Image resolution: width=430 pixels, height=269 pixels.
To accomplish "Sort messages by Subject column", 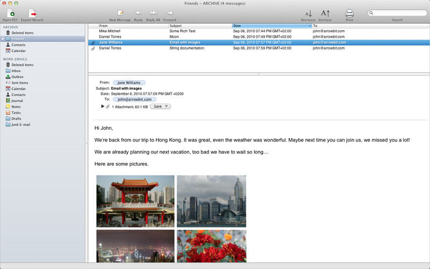I will pyautogui.click(x=199, y=26).
